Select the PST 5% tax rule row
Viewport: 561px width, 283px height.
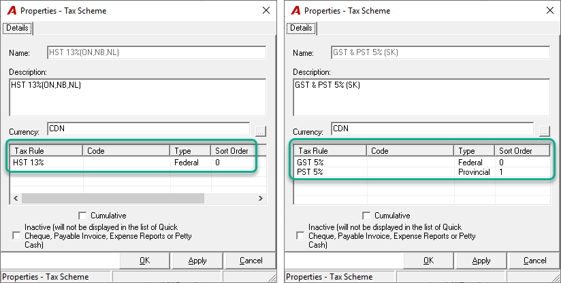tap(422, 172)
